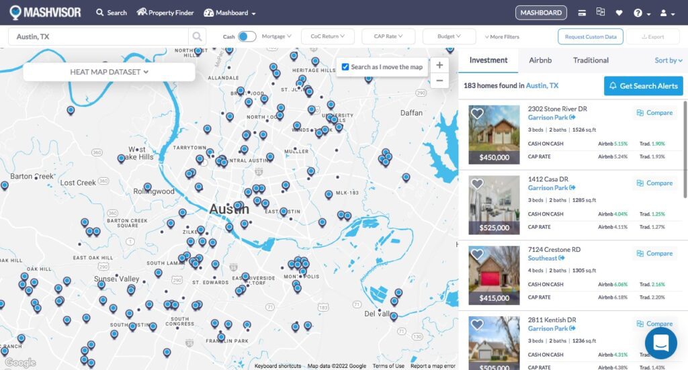Open the Sort by dropdown
688x370 pixels.
point(669,60)
